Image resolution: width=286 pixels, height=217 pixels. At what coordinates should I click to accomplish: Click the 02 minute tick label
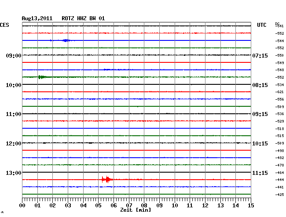[52, 206]
